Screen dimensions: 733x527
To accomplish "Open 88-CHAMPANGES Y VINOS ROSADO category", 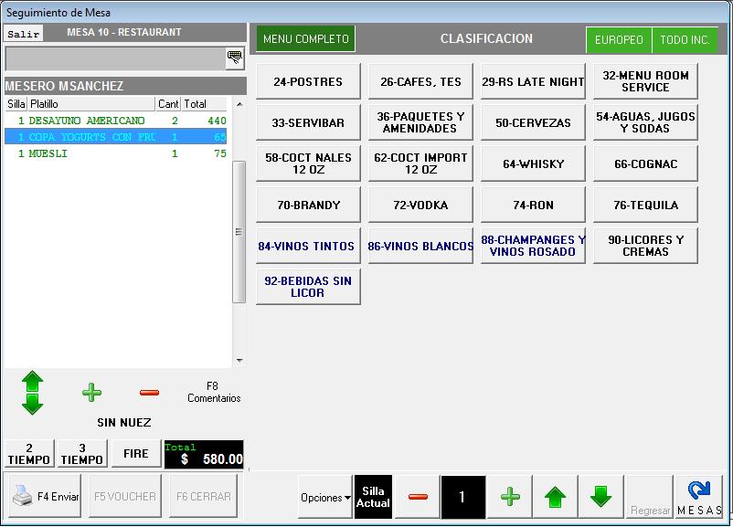I will (533, 247).
